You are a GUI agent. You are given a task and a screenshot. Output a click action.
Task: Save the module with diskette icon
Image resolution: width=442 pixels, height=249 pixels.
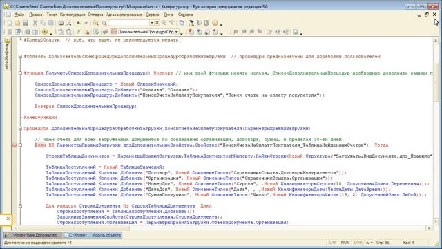point(26,23)
